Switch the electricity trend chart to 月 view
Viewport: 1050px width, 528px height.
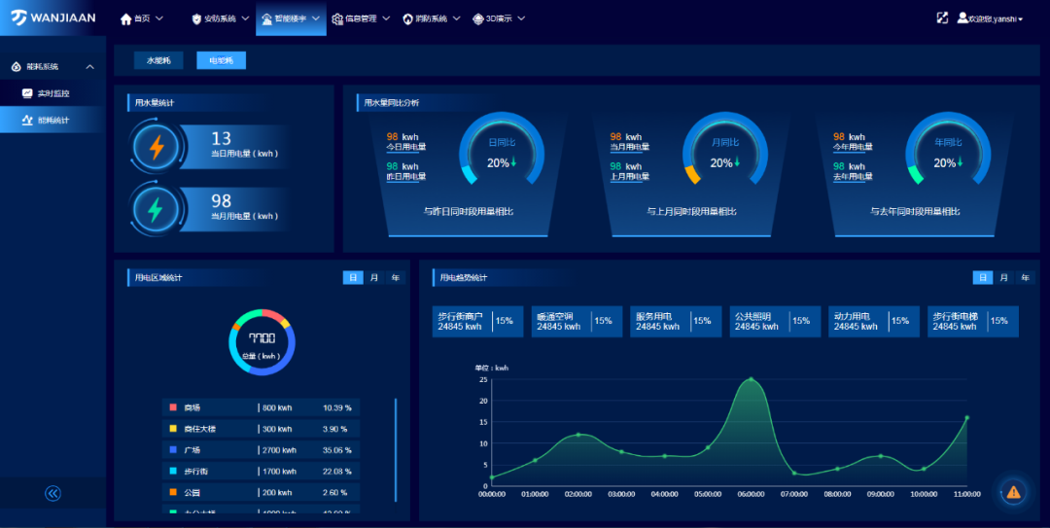pyautogui.click(x=1004, y=278)
